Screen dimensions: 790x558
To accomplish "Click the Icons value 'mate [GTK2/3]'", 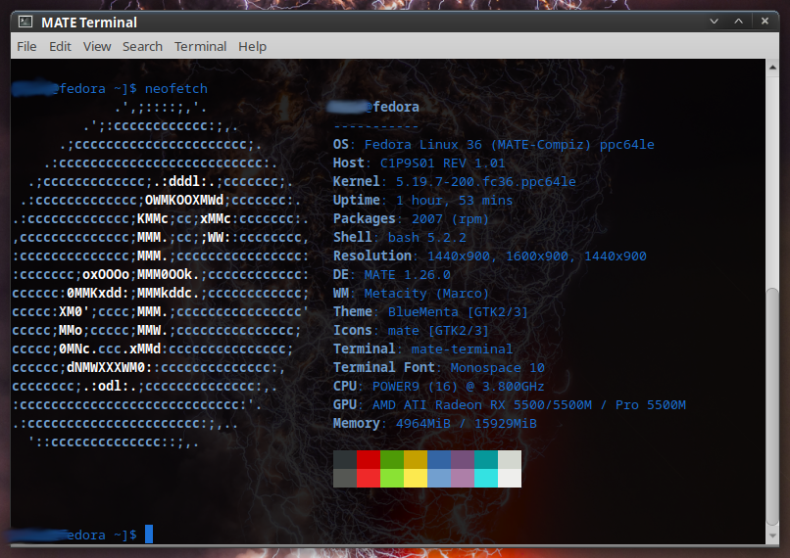I will click(x=438, y=331).
